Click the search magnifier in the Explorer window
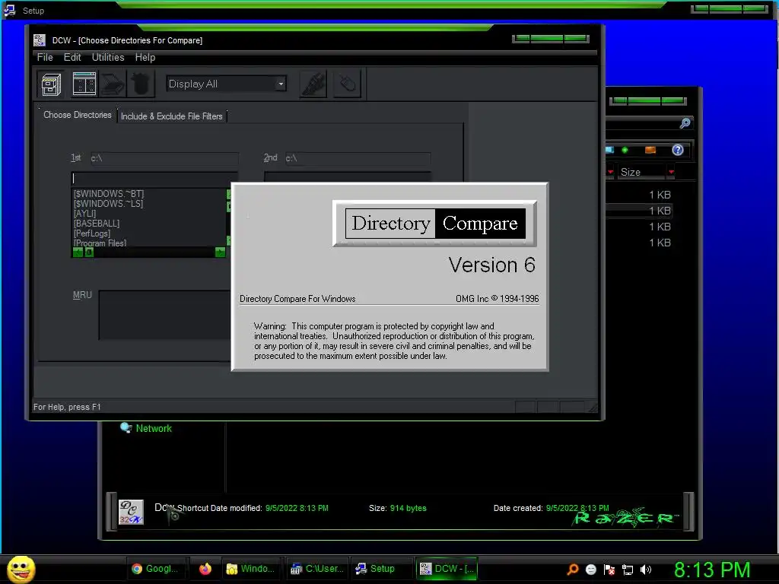Screen dimensions: 779x584 tap(685, 123)
